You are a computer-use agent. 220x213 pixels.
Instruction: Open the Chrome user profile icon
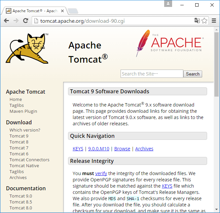coord(168,4)
